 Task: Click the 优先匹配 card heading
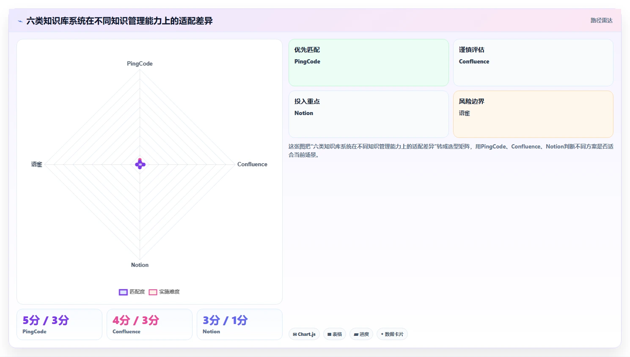pos(307,49)
